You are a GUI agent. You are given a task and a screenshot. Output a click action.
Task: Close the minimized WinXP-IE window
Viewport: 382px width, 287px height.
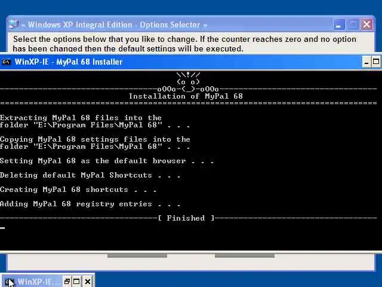[88, 282]
